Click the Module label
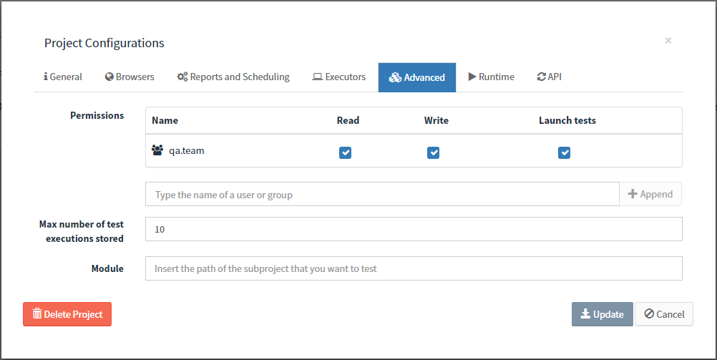The width and height of the screenshot is (717, 360). tap(107, 268)
